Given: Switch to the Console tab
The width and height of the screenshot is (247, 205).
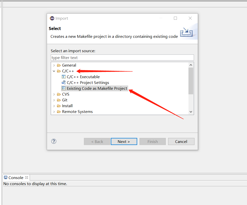Looking at the screenshot, I should 16,178.
